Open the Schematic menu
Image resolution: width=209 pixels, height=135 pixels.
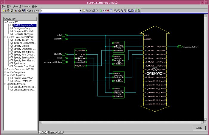(x=25, y=6)
